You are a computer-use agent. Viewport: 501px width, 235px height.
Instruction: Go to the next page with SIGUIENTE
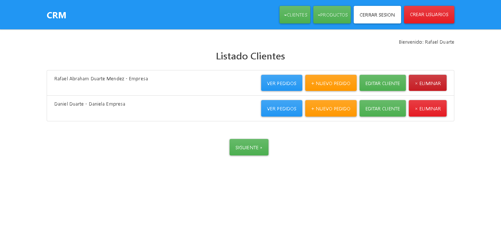click(x=249, y=147)
